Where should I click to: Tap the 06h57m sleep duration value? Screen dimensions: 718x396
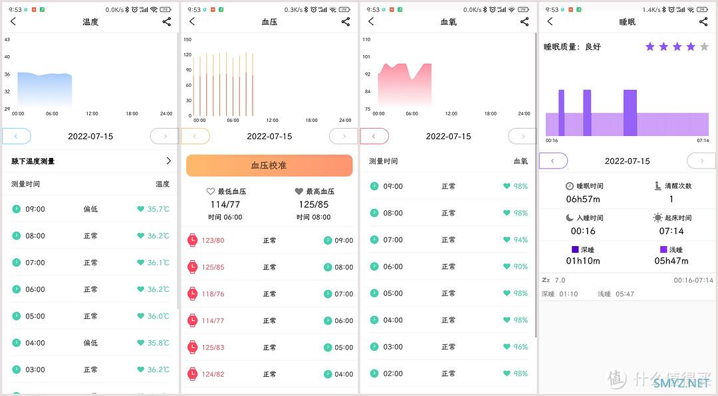[583, 199]
